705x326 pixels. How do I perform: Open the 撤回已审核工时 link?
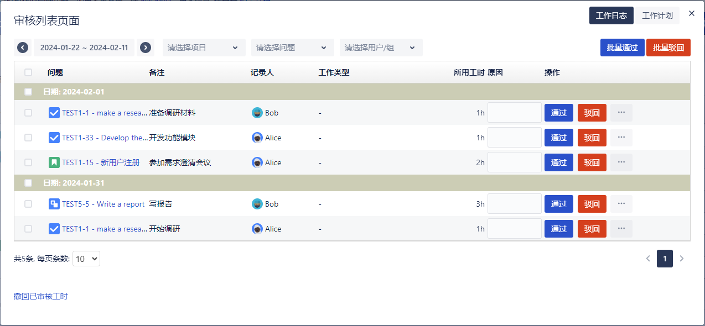click(x=41, y=296)
